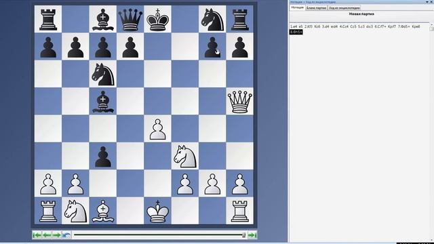This screenshot has width=434, height=244.
Task: Select the black pawn on h7
Action: point(239,47)
